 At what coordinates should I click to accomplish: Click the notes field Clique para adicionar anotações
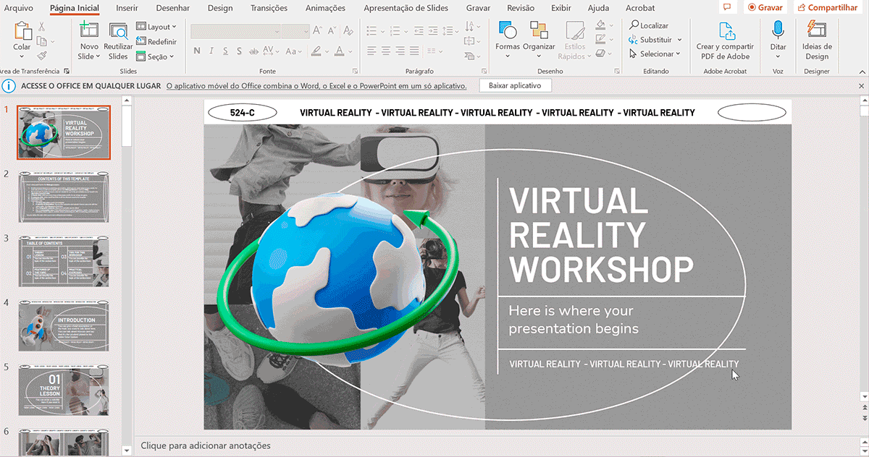tap(206, 446)
